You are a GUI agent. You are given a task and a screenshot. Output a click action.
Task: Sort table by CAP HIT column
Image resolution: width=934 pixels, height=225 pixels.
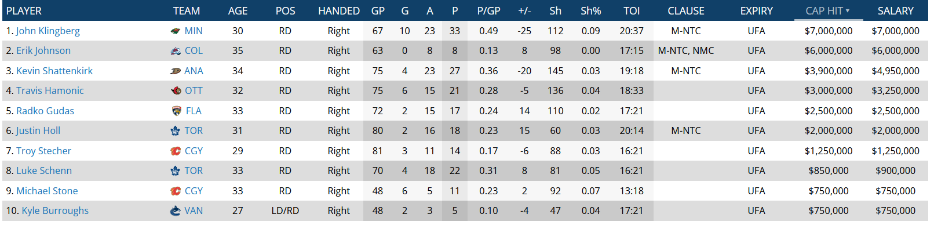click(827, 11)
